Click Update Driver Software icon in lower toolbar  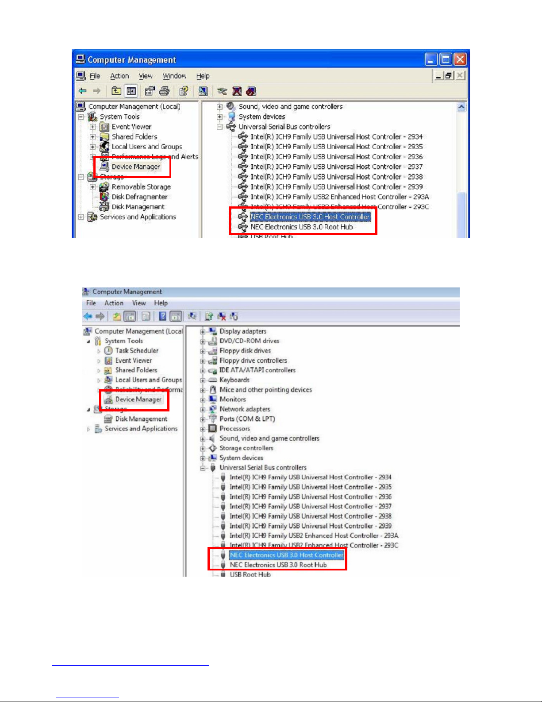[x=209, y=316]
